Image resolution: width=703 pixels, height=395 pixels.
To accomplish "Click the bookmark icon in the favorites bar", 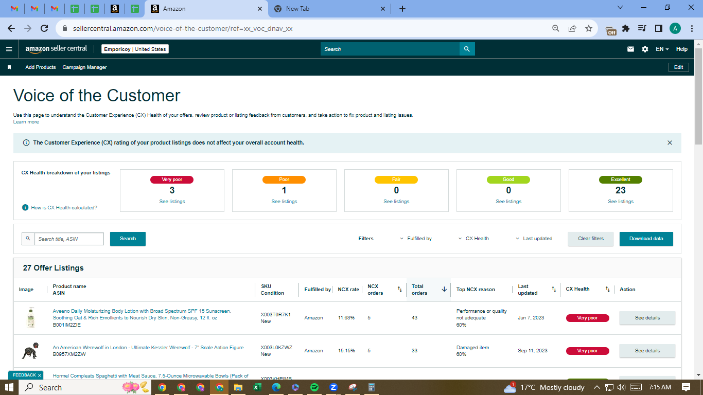I will pyautogui.click(x=9, y=67).
